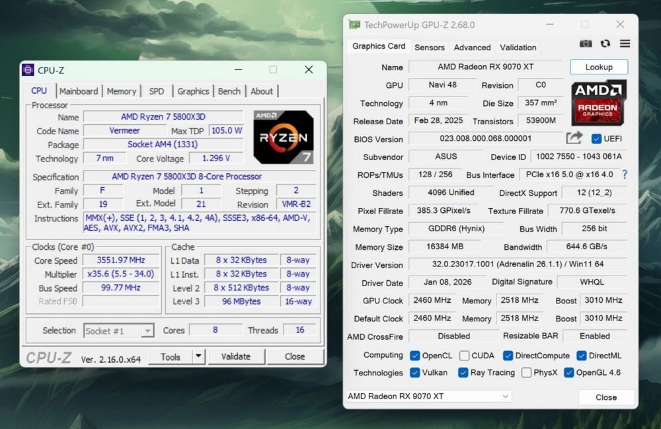The height and width of the screenshot is (429, 661).
Task: Click the Validate button in CPU-Z
Action: point(236,356)
